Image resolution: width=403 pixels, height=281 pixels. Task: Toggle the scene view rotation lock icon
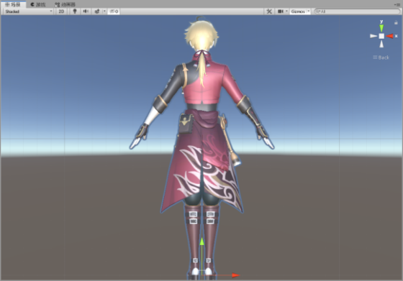(x=396, y=22)
